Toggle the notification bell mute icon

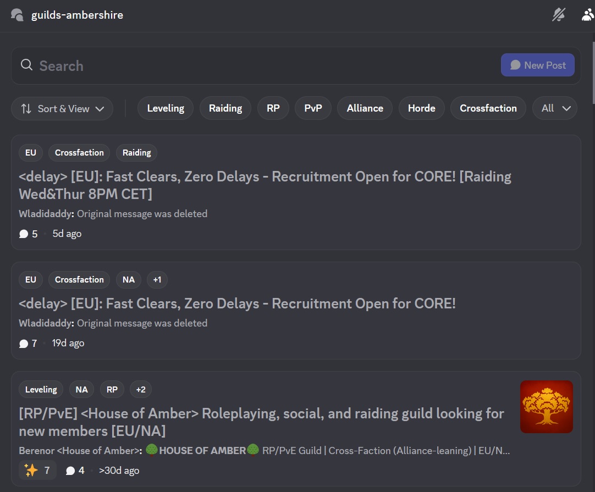coord(559,15)
